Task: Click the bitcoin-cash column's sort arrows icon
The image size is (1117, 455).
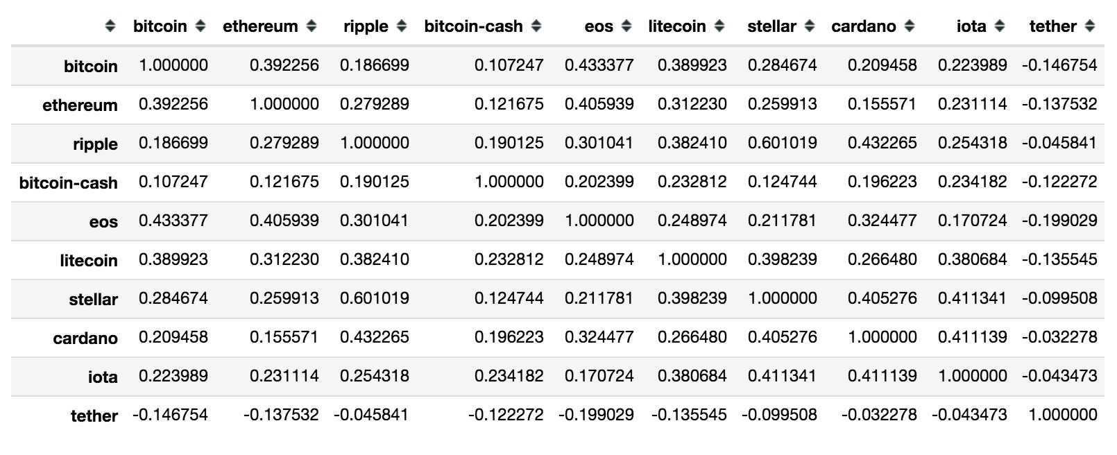Action: pyautogui.click(x=536, y=26)
